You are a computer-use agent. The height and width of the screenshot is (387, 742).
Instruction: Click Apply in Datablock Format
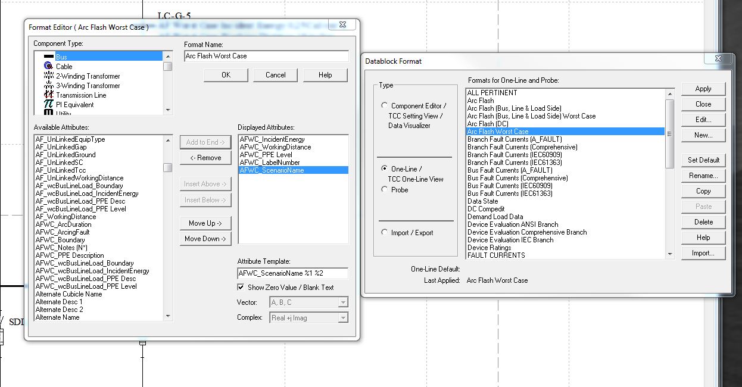pos(703,89)
